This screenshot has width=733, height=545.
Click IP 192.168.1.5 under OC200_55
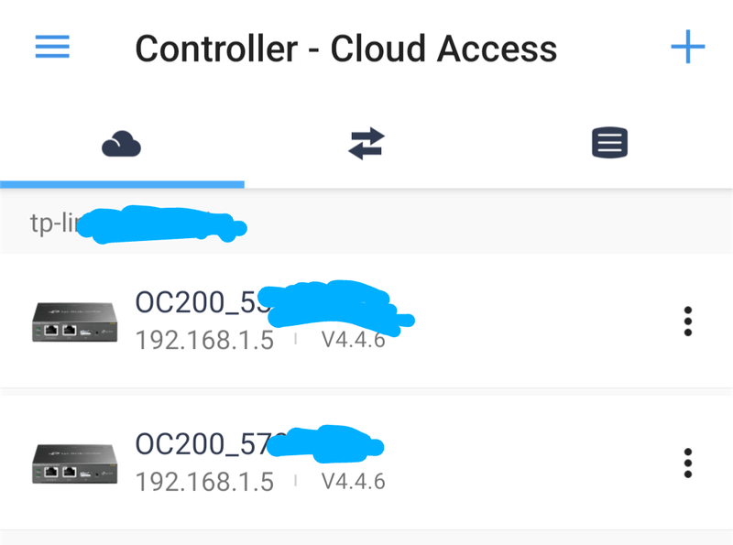coord(204,341)
